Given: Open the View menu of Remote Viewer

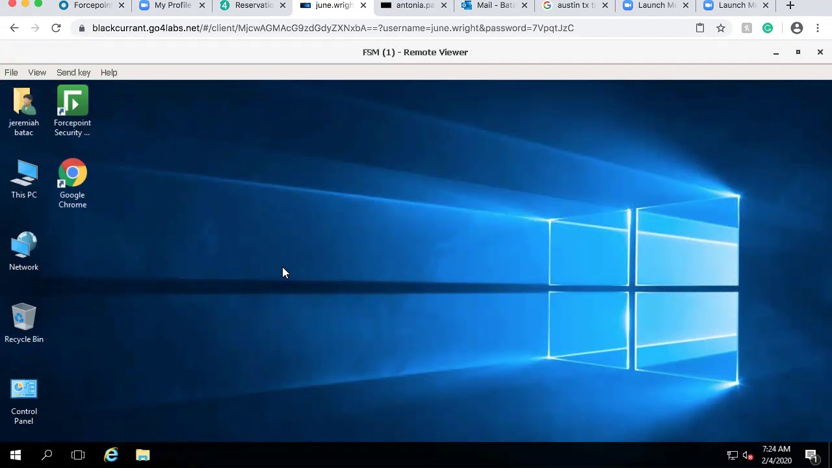Looking at the screenshot, I should (x=37, y=72).
